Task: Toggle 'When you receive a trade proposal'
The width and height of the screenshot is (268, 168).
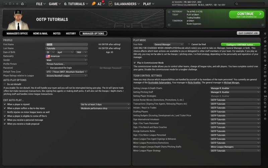Action: (5, 124)
